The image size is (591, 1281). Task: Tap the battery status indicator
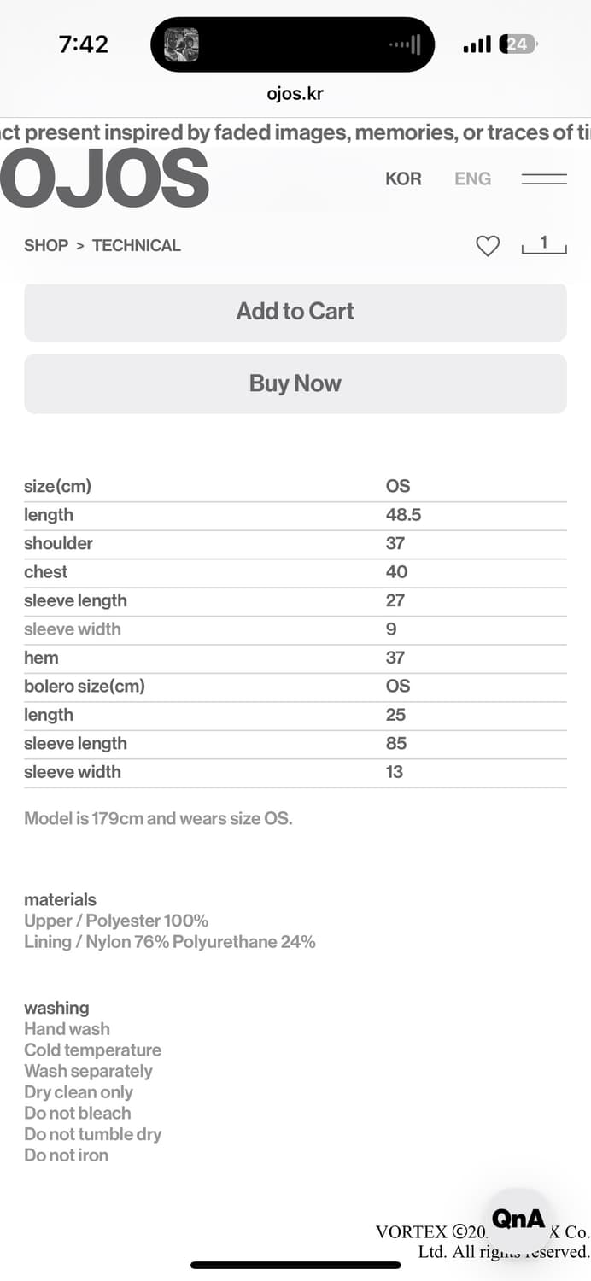tap(518, 44)
